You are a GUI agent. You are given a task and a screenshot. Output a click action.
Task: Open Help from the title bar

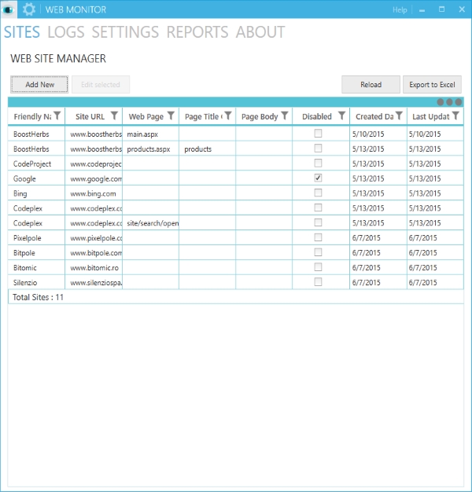400,10
